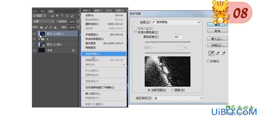
Task: Open the 修改(M) submenu arrow
Action: point(124,65)
